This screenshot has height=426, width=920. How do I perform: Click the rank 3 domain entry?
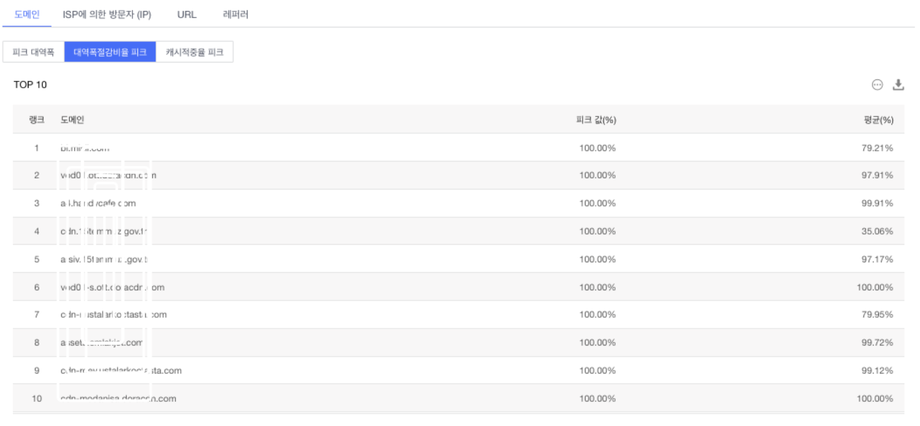[98, 203]
